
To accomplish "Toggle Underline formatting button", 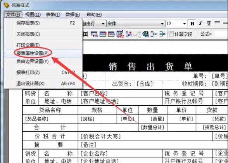I will click(209, 23).
